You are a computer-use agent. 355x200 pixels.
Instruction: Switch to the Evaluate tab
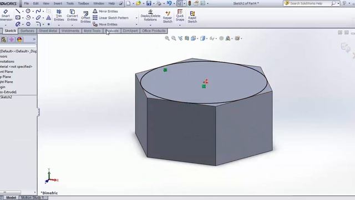click(112, 31)
